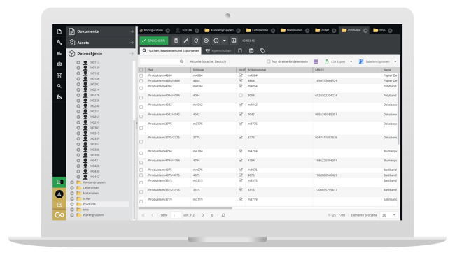
Task: Switch to the Eigenschaften tab
Action: 218,51
